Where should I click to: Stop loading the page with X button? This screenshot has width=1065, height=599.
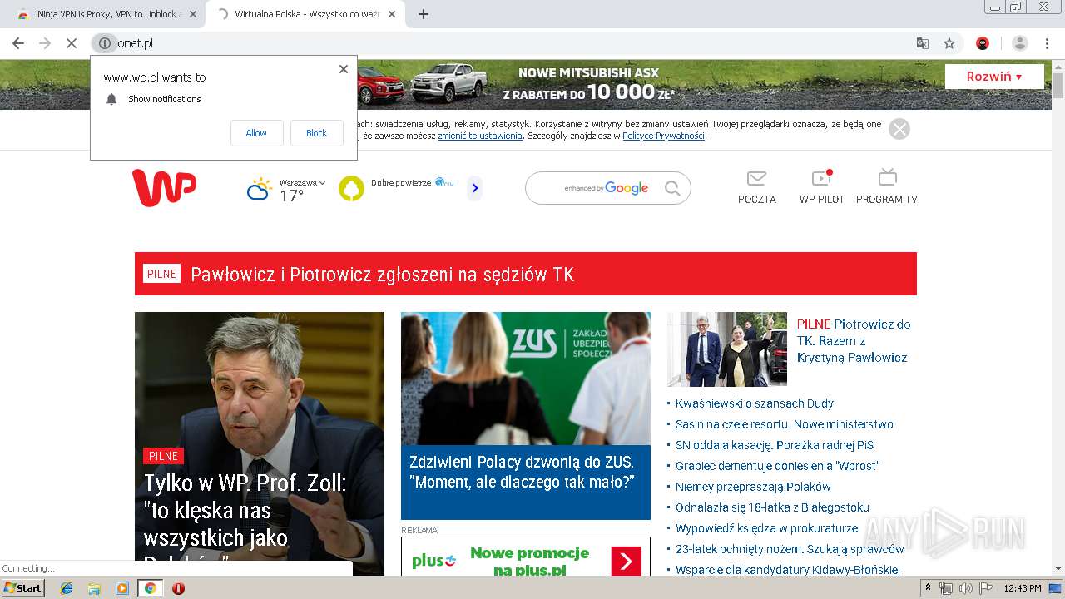point(72,43)
